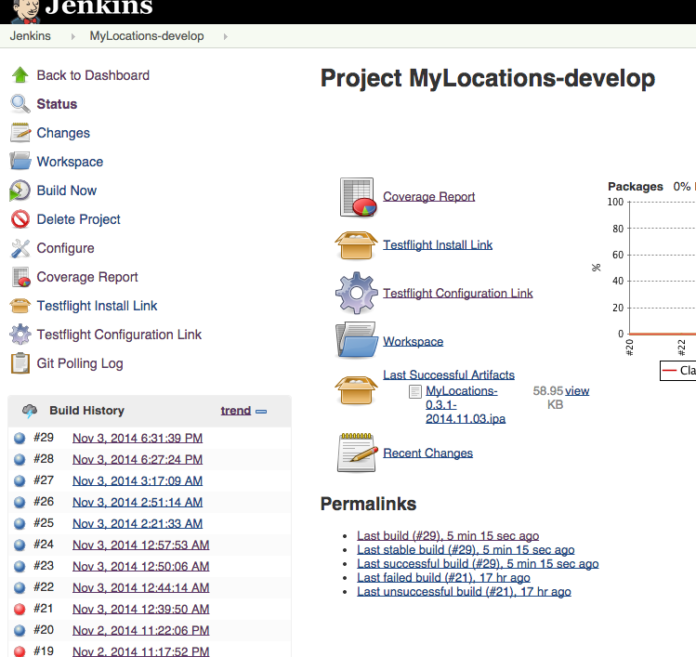Viewport: 696px width, 657px height.
Task: Click the sidebar Testflight Install box icon
Action: click(x=20, y=306)
